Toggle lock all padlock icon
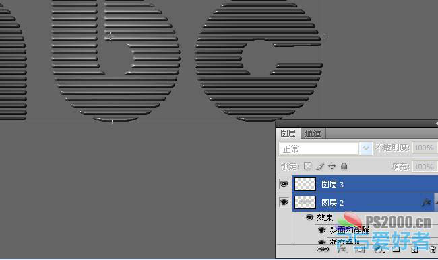Screen dimensions: 438x260 [344, 166]
